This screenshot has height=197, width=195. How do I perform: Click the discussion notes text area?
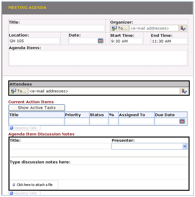click(99, 172)
